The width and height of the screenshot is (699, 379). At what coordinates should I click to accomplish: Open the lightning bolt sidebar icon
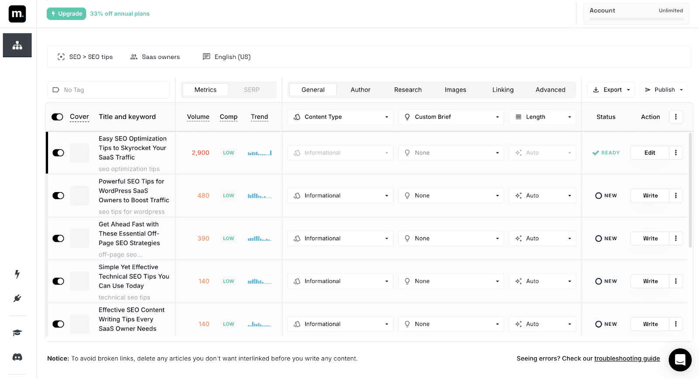(17, 274)
